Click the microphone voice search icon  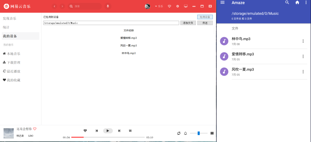[x=108, y=6]
